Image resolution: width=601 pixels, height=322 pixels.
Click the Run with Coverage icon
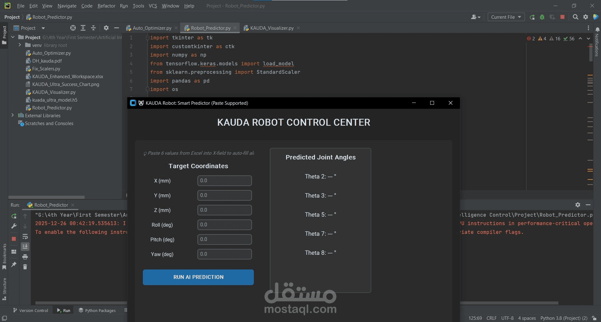coord(552,17)
